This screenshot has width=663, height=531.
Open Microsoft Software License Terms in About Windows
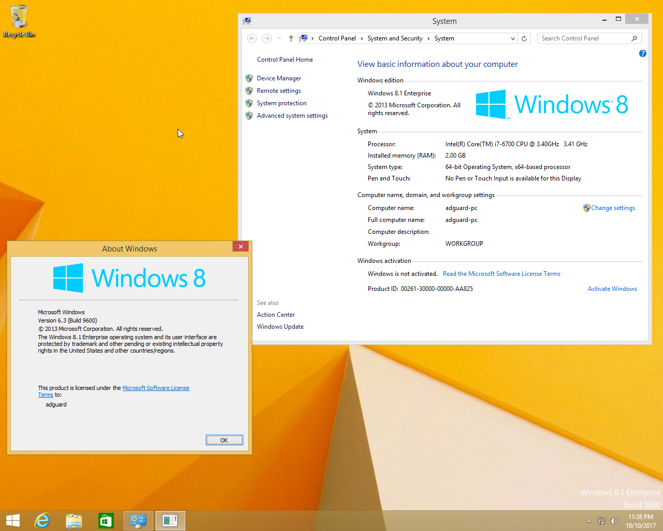click(x=156, y=388)
